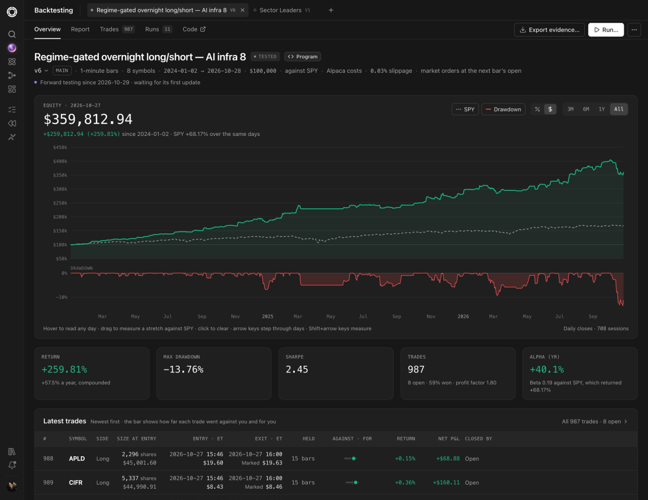Click the Program badge button

(x=302, y=57)
